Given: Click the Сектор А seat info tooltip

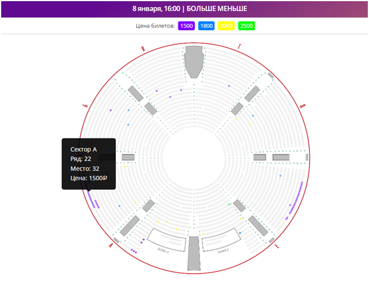Looking at the screenshot, I should (x=89, y=163).
